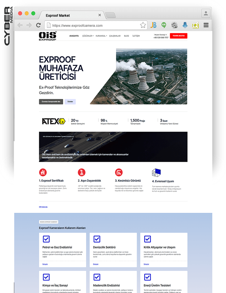The width and height of the screenshot is (226, 293).
Task: Click the user profile icon
Action: click(206, 13)
